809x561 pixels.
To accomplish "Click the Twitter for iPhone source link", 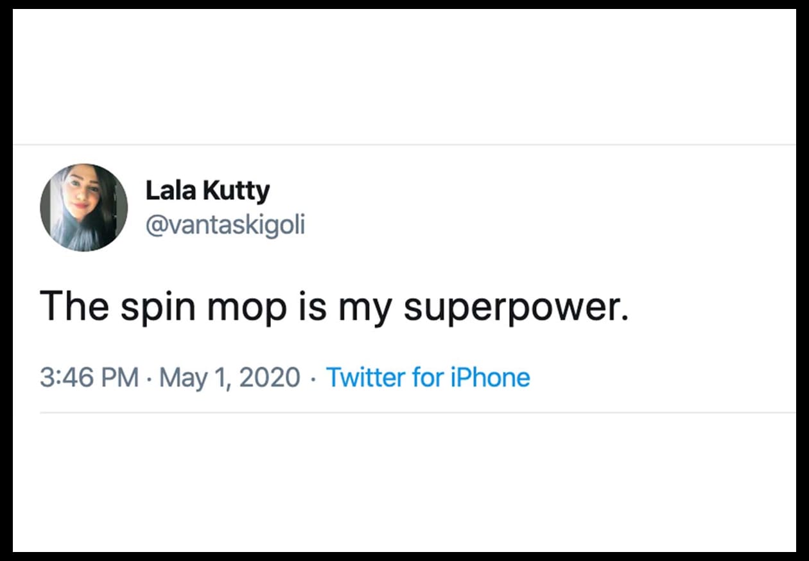I will [428, 377].
